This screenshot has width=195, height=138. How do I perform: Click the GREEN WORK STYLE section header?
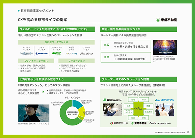[x=56, y=29]
